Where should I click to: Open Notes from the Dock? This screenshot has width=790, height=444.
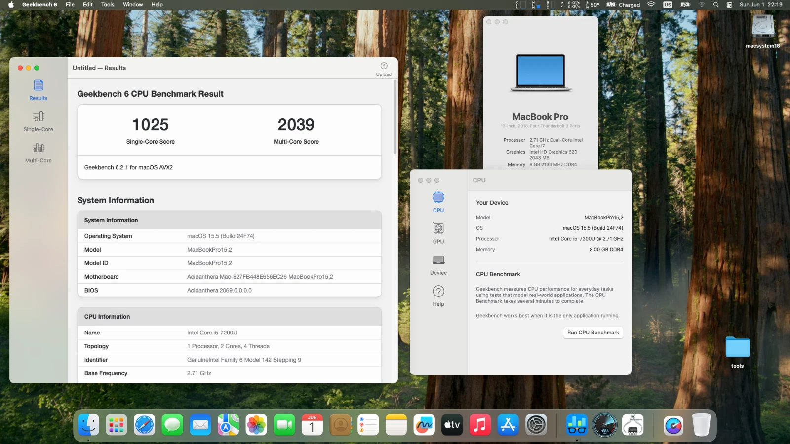pyautogui.click(x=396, y=425)
